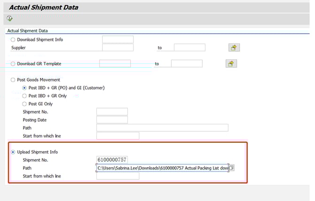Select the Upload Shipment Info radio button

click(x=13, y=152)
